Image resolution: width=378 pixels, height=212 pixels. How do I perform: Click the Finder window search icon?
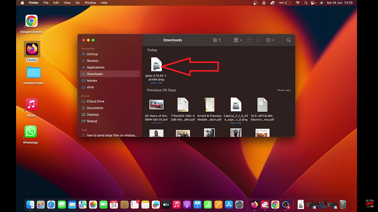coord(289,40)
